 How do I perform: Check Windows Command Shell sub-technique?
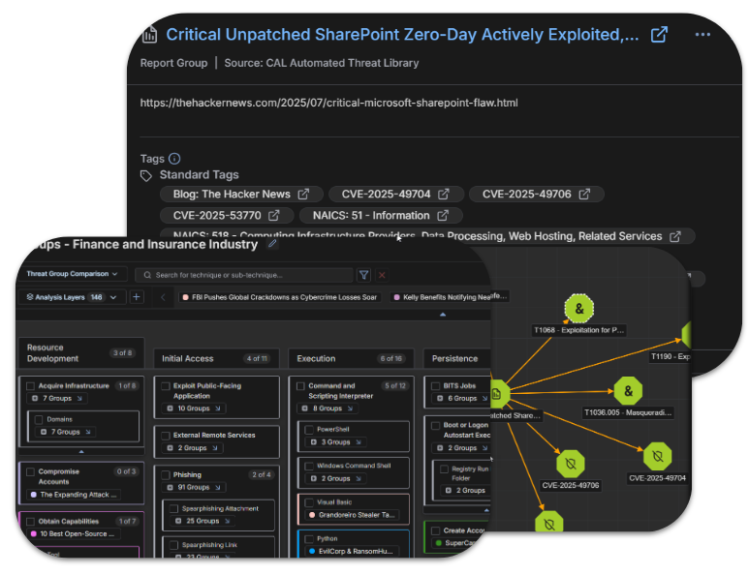tap(309, 466)
